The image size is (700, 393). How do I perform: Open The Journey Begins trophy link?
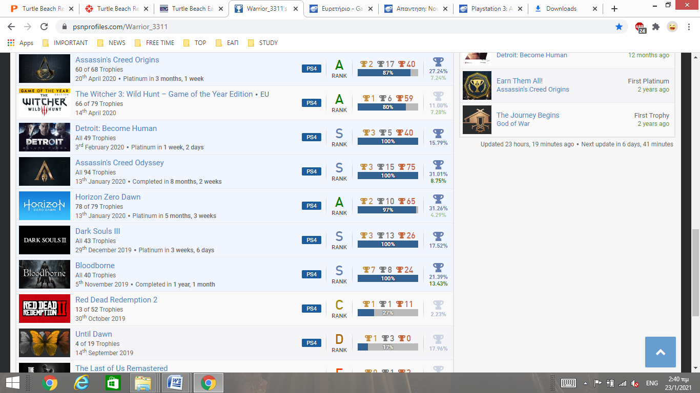pyautogui.click(x=528, y=115)
